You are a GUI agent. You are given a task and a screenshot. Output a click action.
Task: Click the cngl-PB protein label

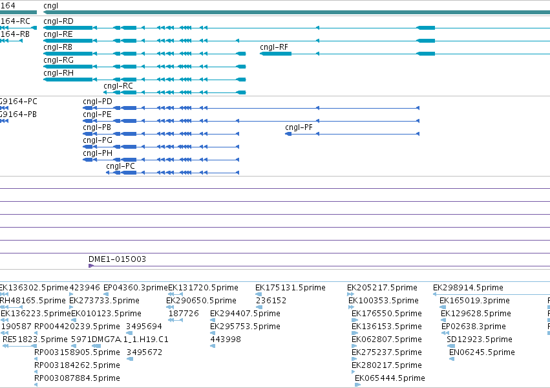(97, 127)
